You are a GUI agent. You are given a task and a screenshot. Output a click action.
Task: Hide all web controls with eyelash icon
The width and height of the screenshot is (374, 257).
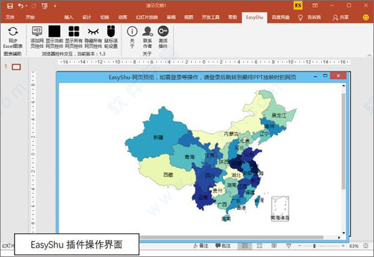93,31
